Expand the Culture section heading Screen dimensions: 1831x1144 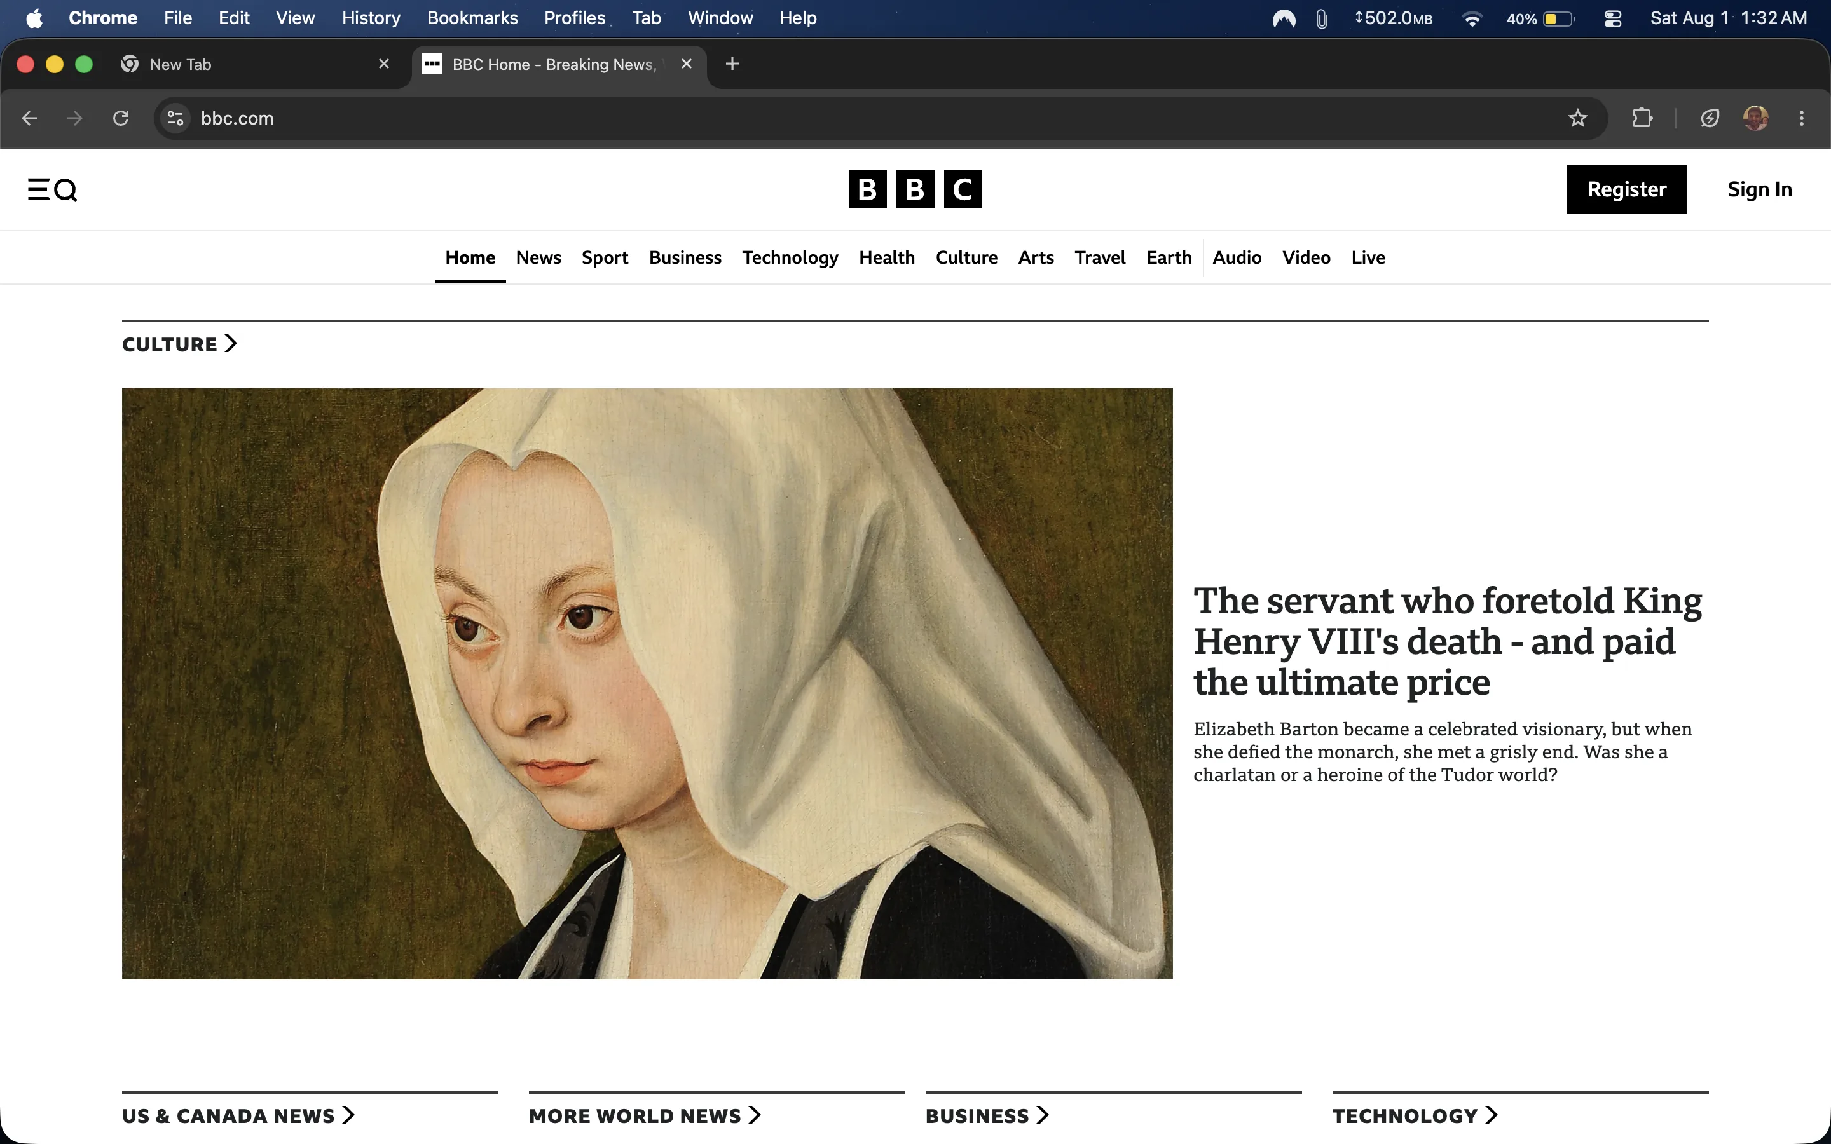pos(179,344)
